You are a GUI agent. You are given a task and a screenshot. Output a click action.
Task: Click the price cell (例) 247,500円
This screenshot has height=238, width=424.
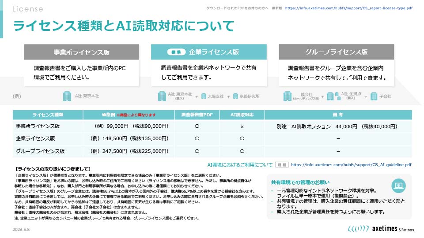tap(129, 151)
